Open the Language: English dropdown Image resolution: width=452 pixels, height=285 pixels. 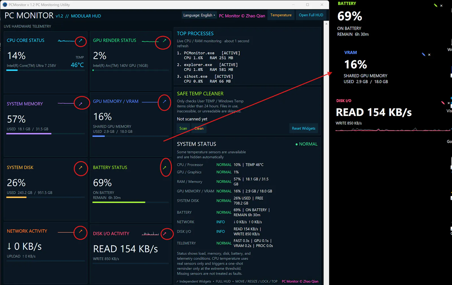(199, 15)
